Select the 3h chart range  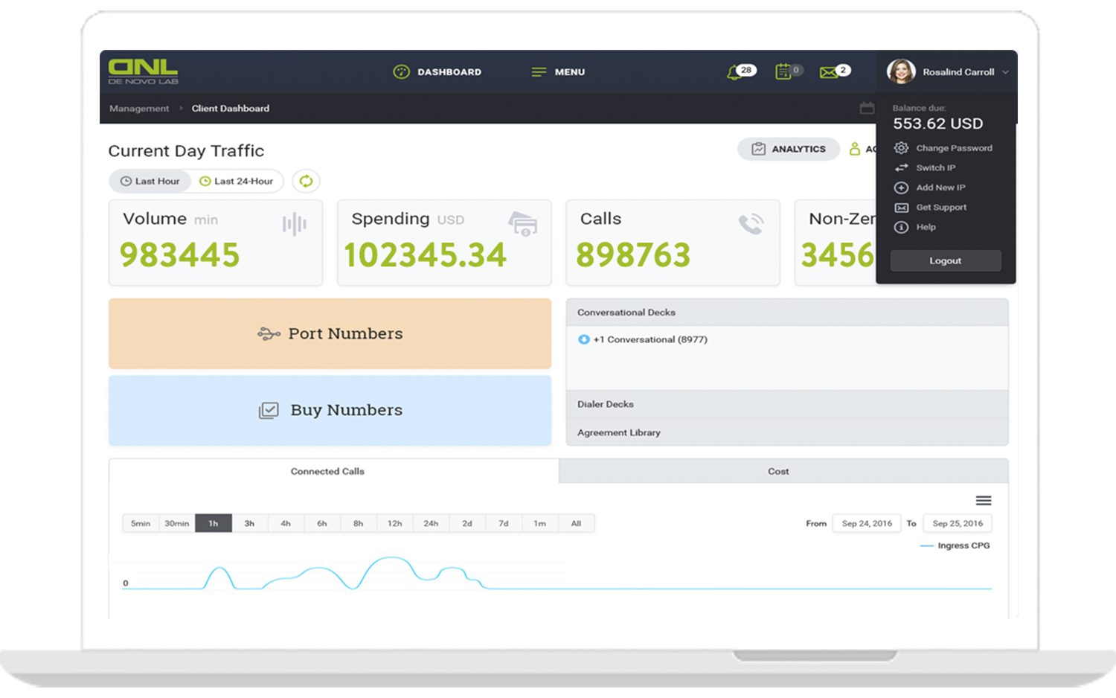pyautogui.click(x=249, y=524)
